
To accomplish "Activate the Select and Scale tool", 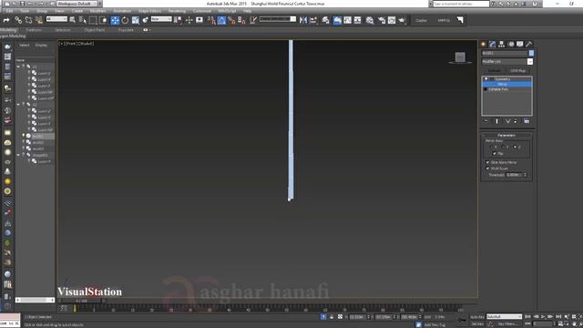I will pos(135,20).
